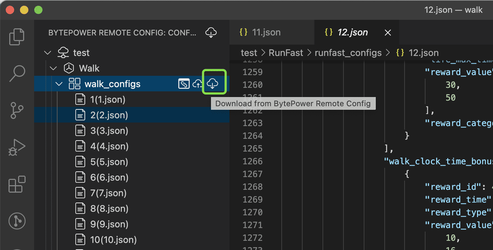Open the Run and Debug view
Image resolution: width=493 pixels, height=250 pixels.
pos(17,147)
